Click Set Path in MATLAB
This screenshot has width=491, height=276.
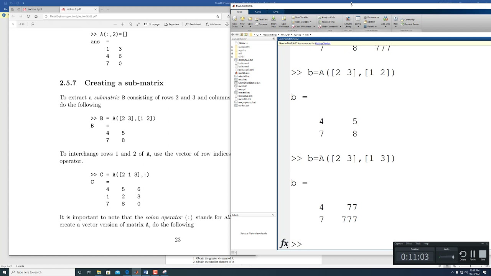coord(370,22)
